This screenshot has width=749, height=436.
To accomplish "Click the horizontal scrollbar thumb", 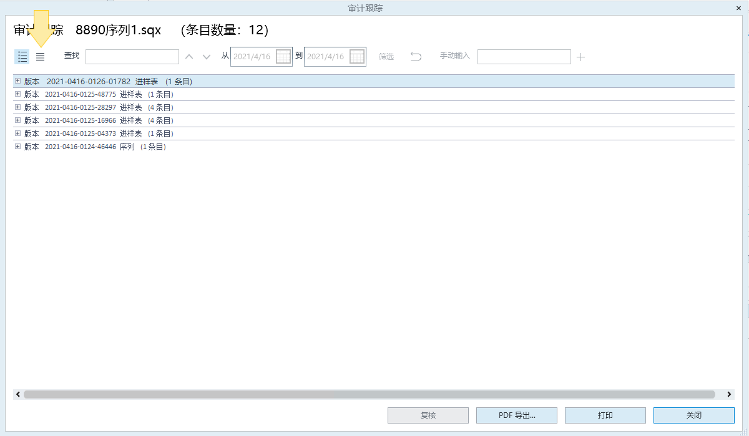I will click(370, 394).
